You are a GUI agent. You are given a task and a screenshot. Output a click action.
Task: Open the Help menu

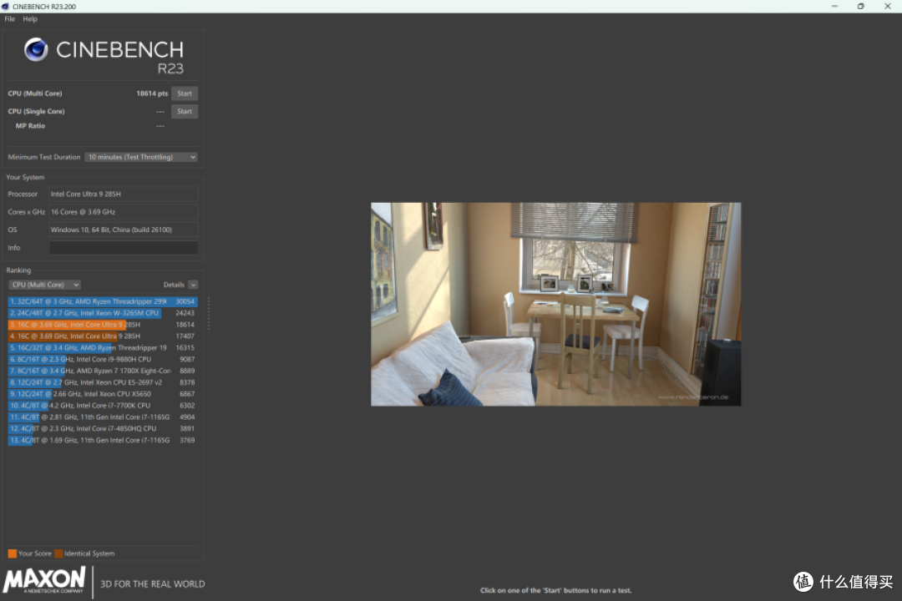click(30, 19)
